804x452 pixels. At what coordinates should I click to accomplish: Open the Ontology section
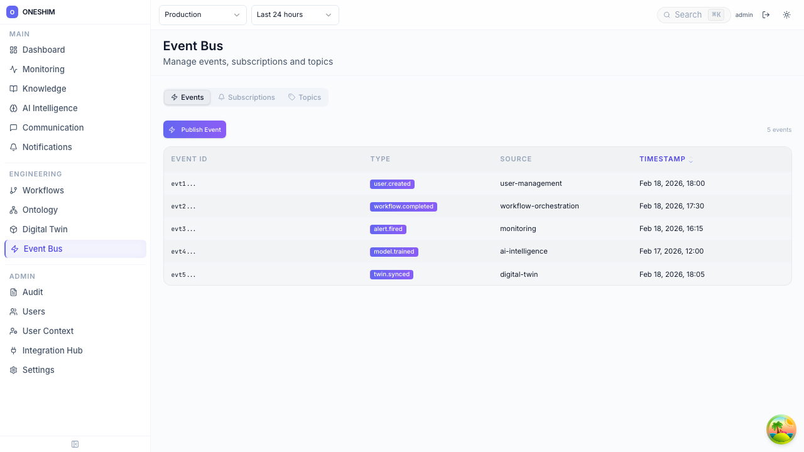click(40, 210)
